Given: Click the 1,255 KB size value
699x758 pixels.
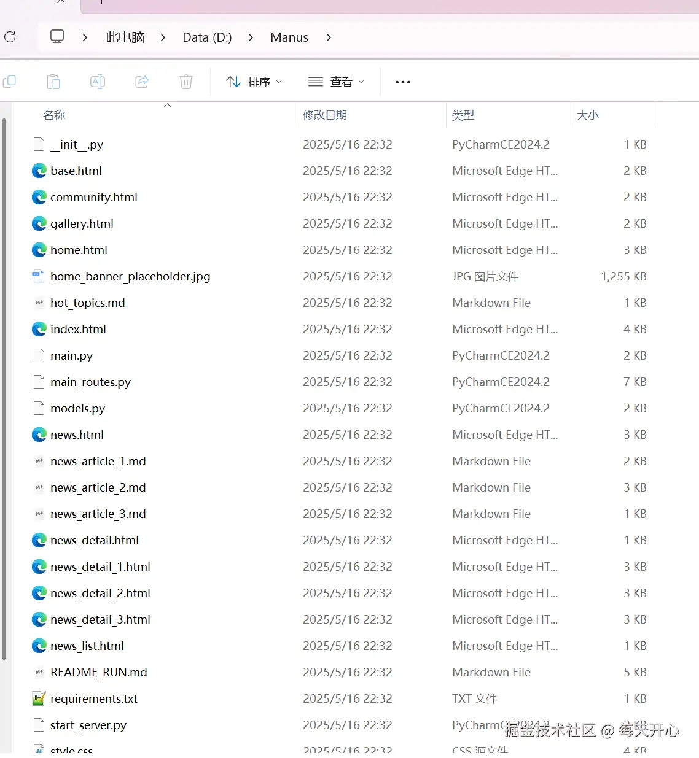Looking at the screenshot, I should (623, 277).
